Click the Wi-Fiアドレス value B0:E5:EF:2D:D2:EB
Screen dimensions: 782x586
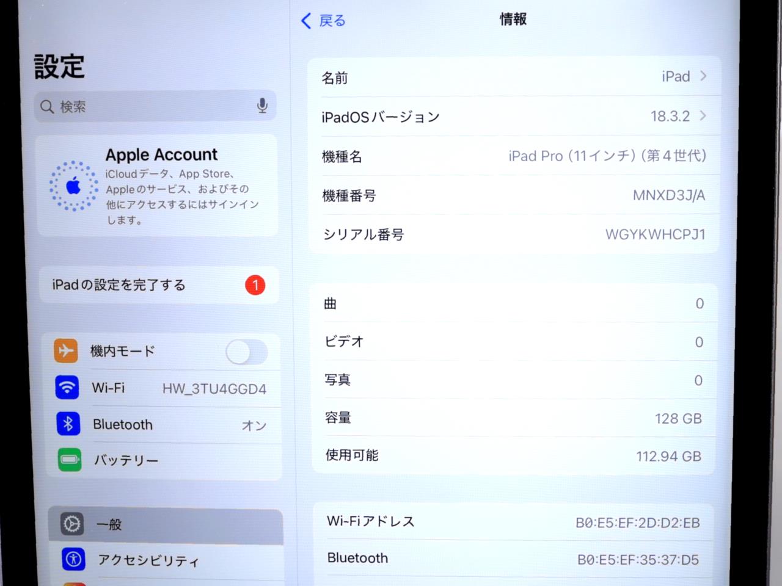[638, 523]
